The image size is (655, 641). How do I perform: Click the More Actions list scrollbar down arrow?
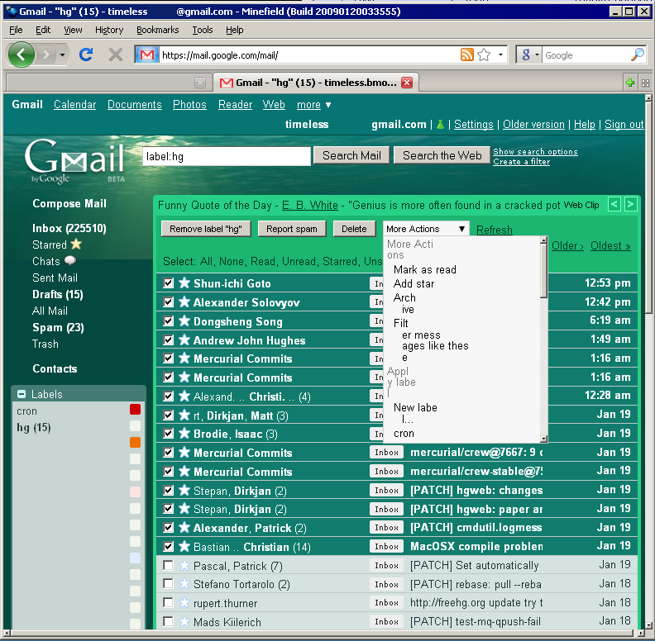[543, 439]
